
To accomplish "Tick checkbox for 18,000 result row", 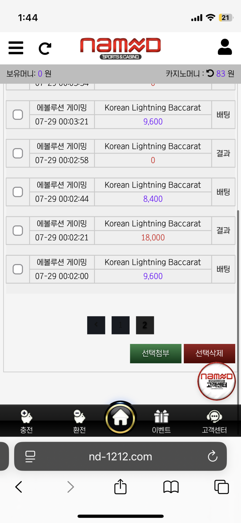I will [18, 231].
